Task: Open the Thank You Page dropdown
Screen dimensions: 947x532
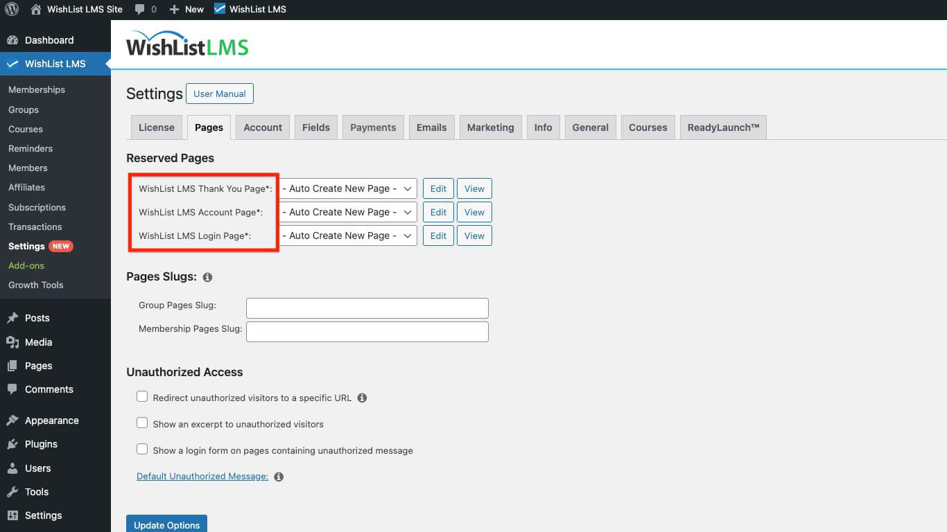Action: coord(347,188)
